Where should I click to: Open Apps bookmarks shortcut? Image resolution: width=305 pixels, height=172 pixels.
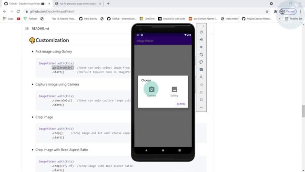pos(8,19)
